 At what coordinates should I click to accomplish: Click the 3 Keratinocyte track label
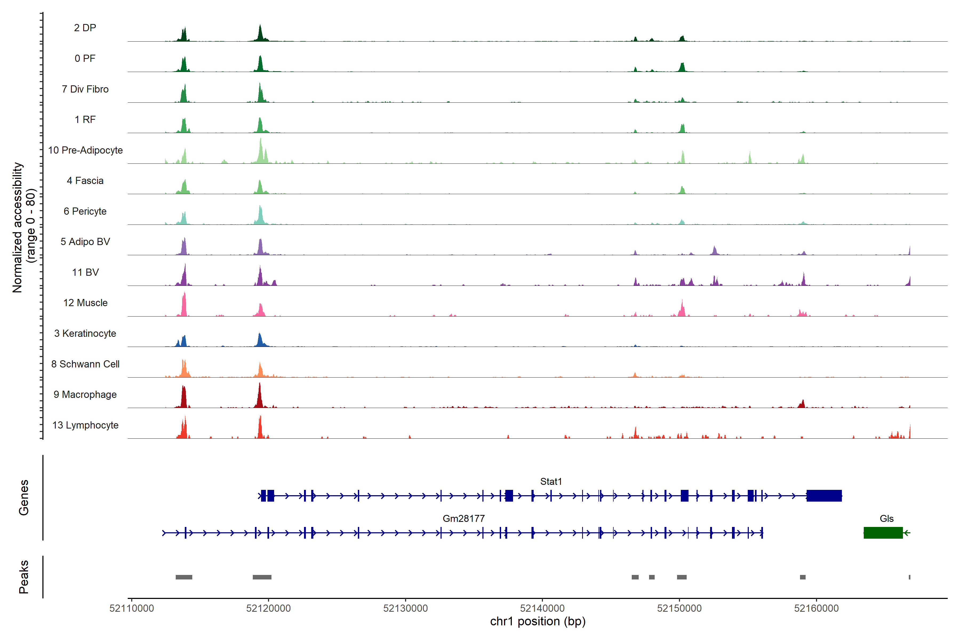[x=85, y=334]
